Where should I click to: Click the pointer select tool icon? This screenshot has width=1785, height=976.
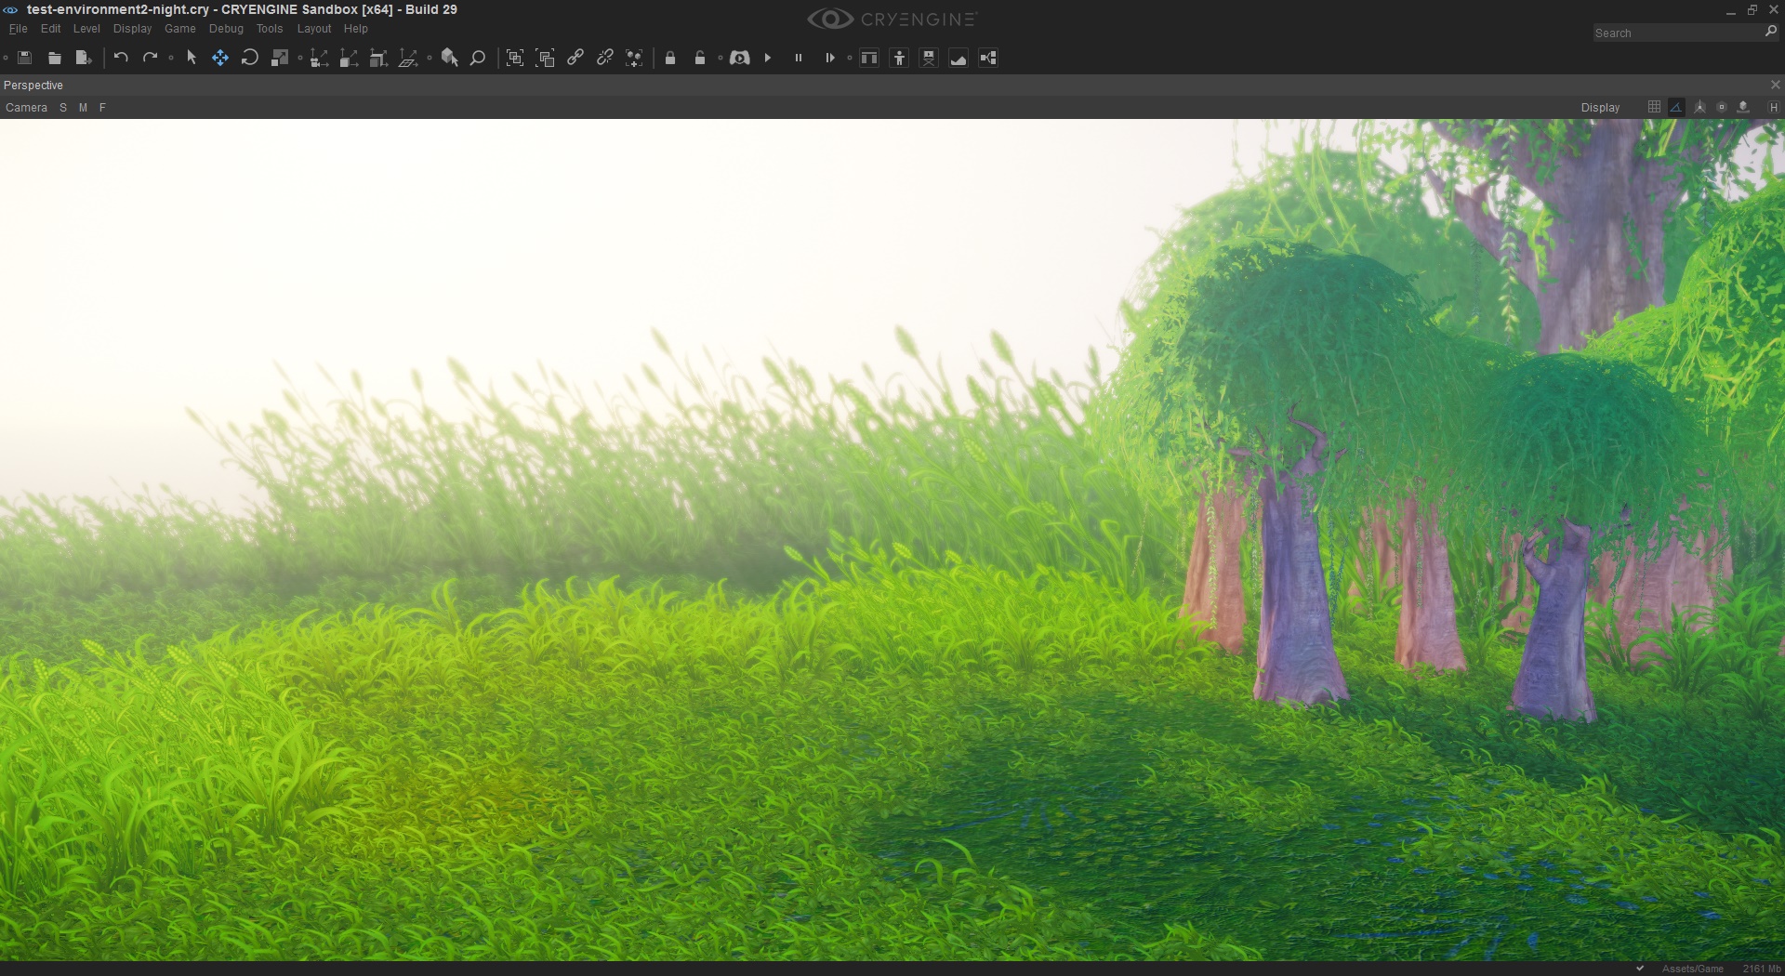point(192,58)
